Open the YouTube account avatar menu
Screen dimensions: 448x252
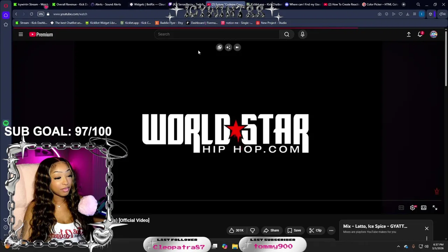point(433,34)
